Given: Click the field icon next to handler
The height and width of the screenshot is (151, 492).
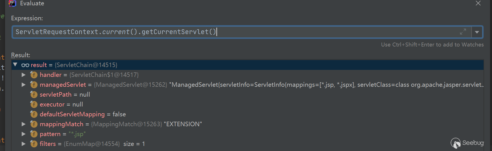Looking at the screenshot, I should (34, 75).
